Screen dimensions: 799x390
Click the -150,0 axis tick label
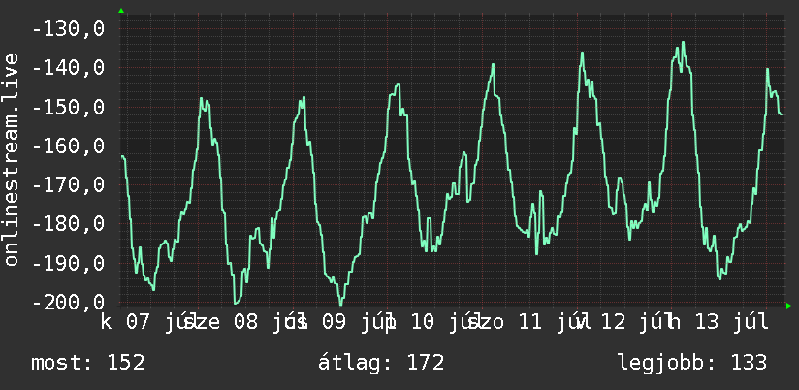pos(68,107)
